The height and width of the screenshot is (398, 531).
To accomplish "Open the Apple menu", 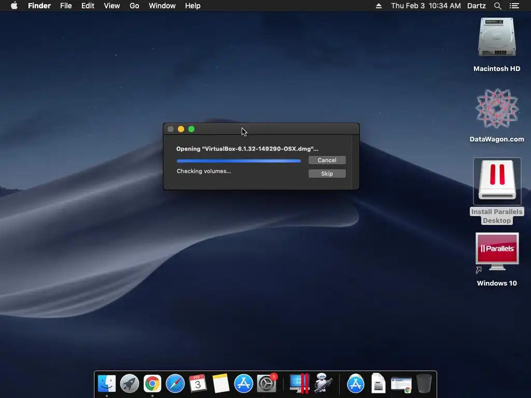I will [x=14, y=6].
